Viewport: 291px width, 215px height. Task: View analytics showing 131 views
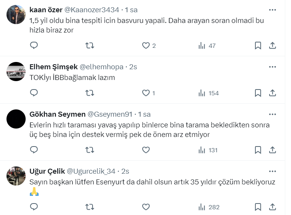208,150
